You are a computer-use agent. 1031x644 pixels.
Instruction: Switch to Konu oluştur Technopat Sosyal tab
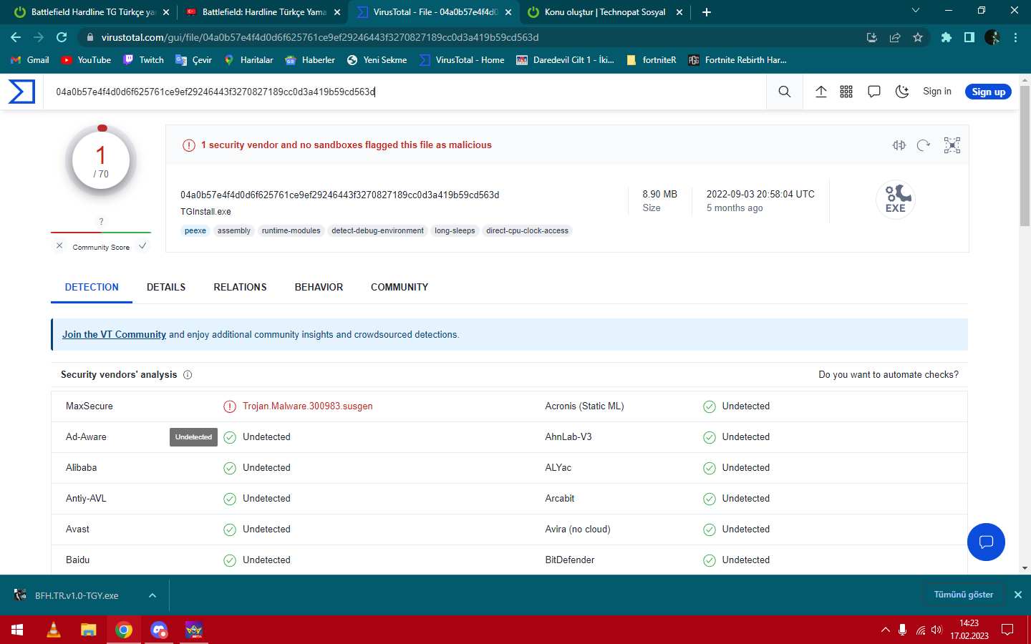tap(605, 12)
